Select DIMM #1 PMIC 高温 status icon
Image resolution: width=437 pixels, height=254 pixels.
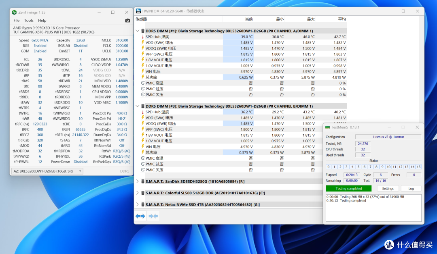coord(143,83)
